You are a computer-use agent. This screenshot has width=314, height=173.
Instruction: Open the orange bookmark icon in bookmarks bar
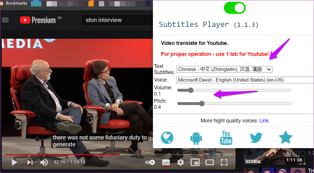pos(91,3)
